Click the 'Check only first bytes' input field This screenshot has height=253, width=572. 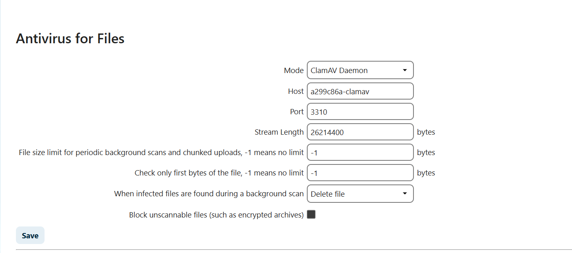pos(360,173)
